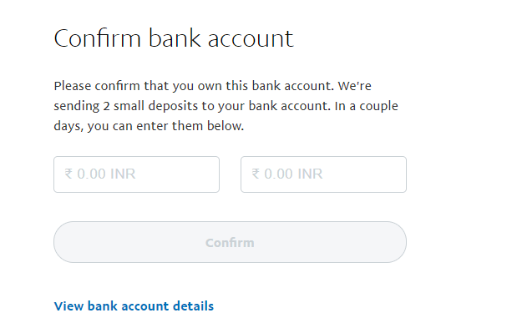Click the word 'account' in the heading

pyautogui.click(x=251, y=39)
